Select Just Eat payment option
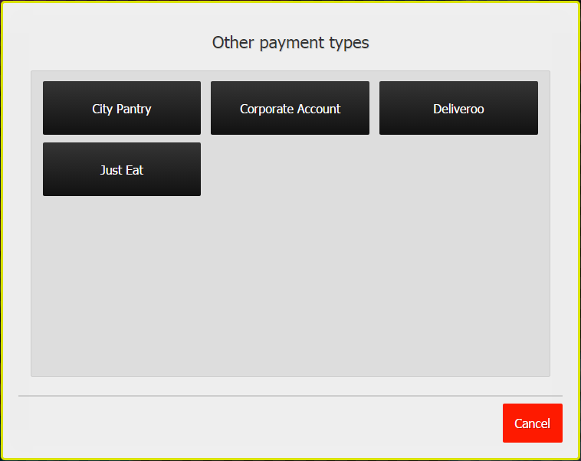This screenshot has width=581, height=461. 122,169
